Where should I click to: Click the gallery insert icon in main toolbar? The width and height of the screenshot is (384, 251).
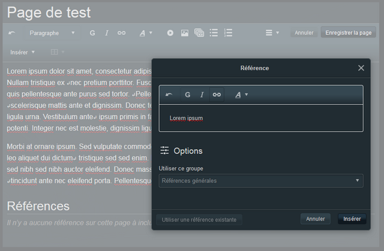[x=199, y=33]
